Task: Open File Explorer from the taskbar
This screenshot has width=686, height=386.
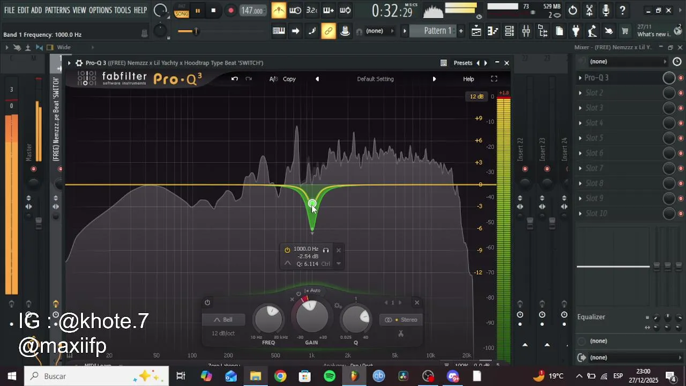Action: pos(256,376)
